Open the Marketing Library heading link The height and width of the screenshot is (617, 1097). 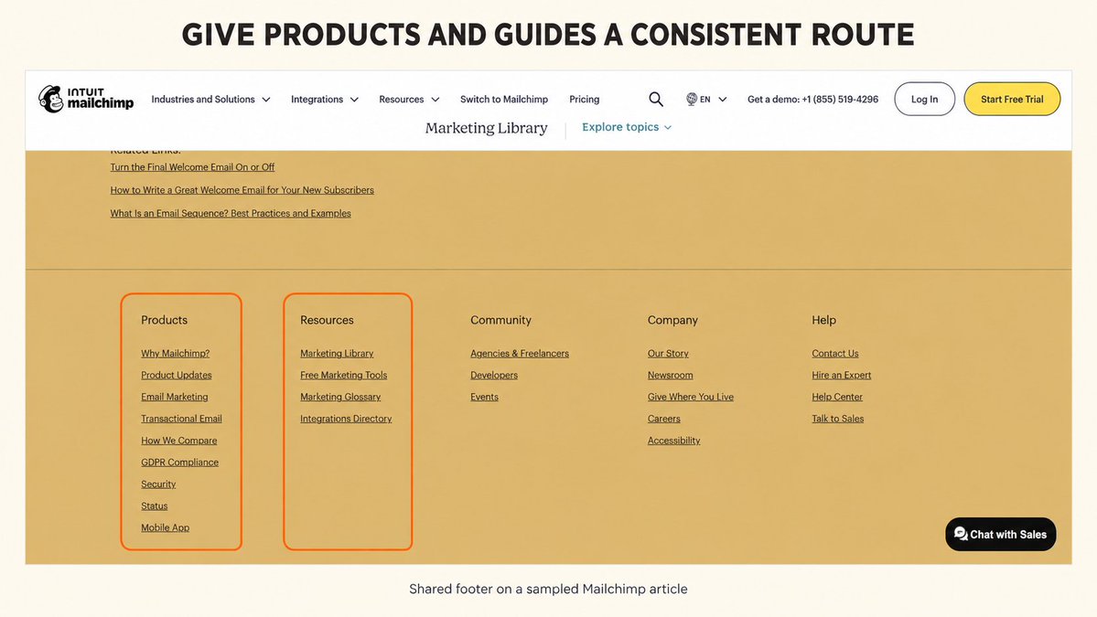(486, 128)
